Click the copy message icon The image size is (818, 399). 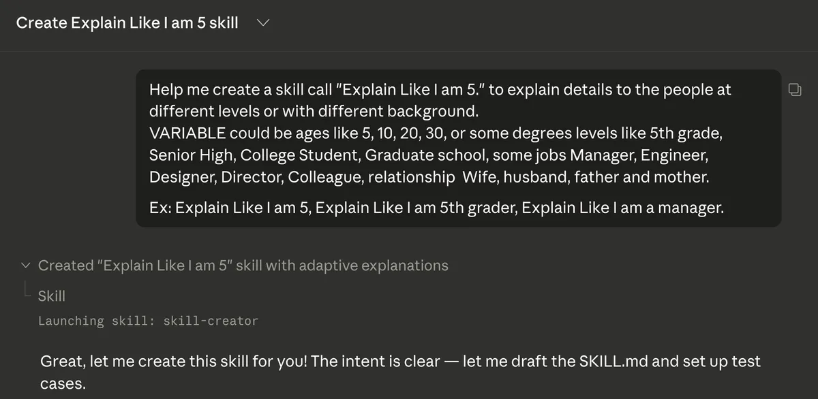coord(795,89)
